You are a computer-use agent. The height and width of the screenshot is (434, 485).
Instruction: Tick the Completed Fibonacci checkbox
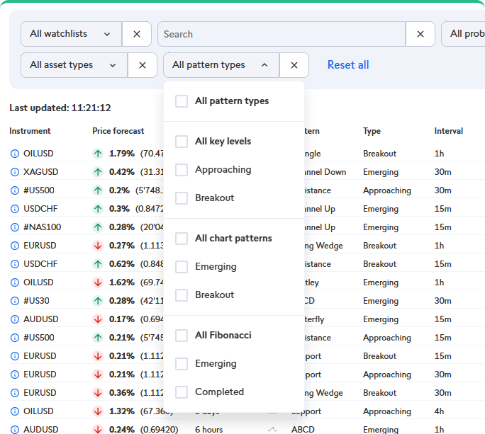182,392
